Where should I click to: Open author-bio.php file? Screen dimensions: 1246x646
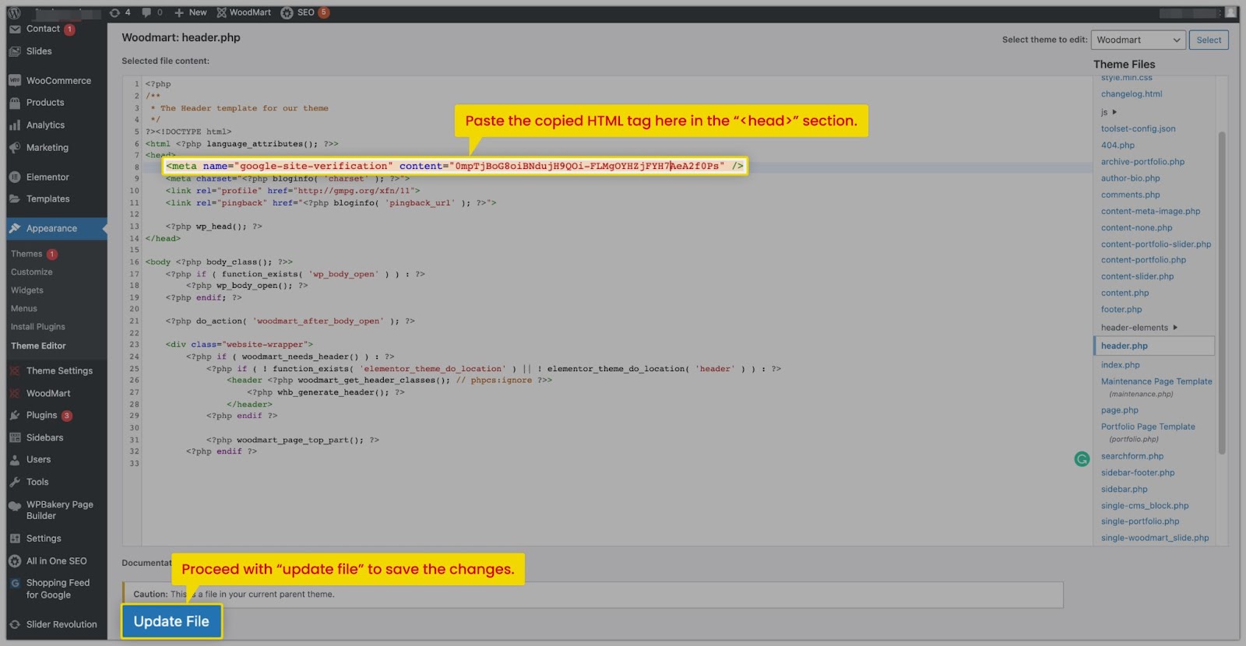coord(1131,178)
